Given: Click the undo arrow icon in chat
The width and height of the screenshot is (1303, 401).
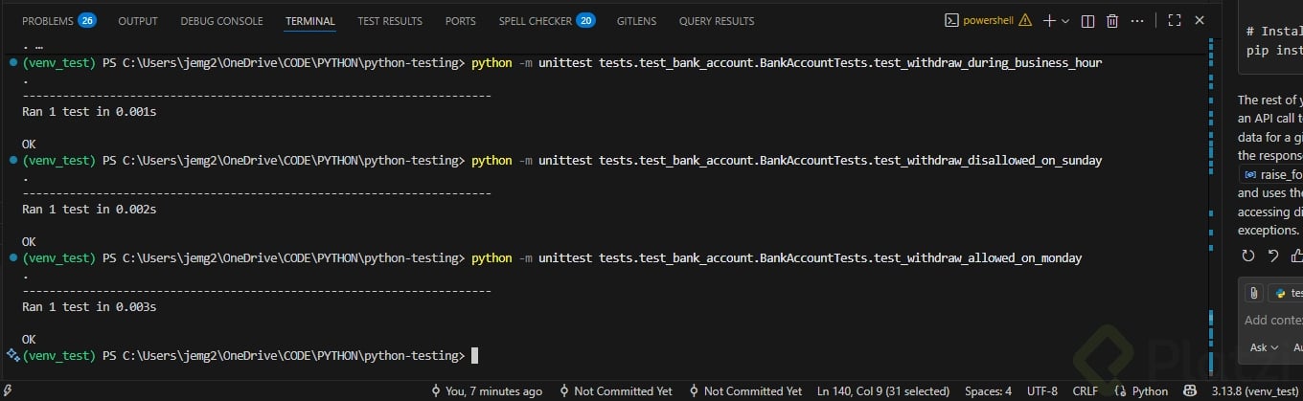Looking at the screenshot, I should [x=1272, y=256].
